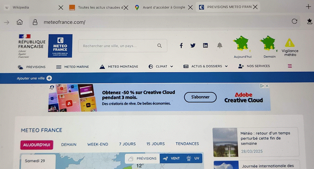Viewport: 314px width, 169px height.
Task: Go to the browser home page icon
Action: [x=20, y=22]
